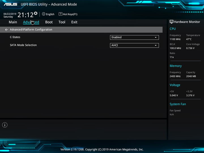
Task: Click the 11x ratio value
Action: [172, 57]
